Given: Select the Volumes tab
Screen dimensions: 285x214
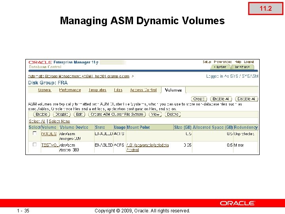Looking at the screenshot, I should 173,90.
